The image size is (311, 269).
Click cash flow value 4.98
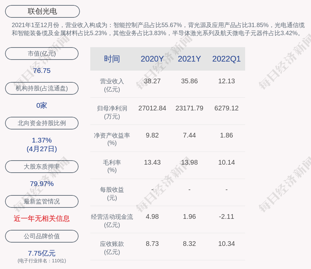pyautogui.click(x=152, y=216)
